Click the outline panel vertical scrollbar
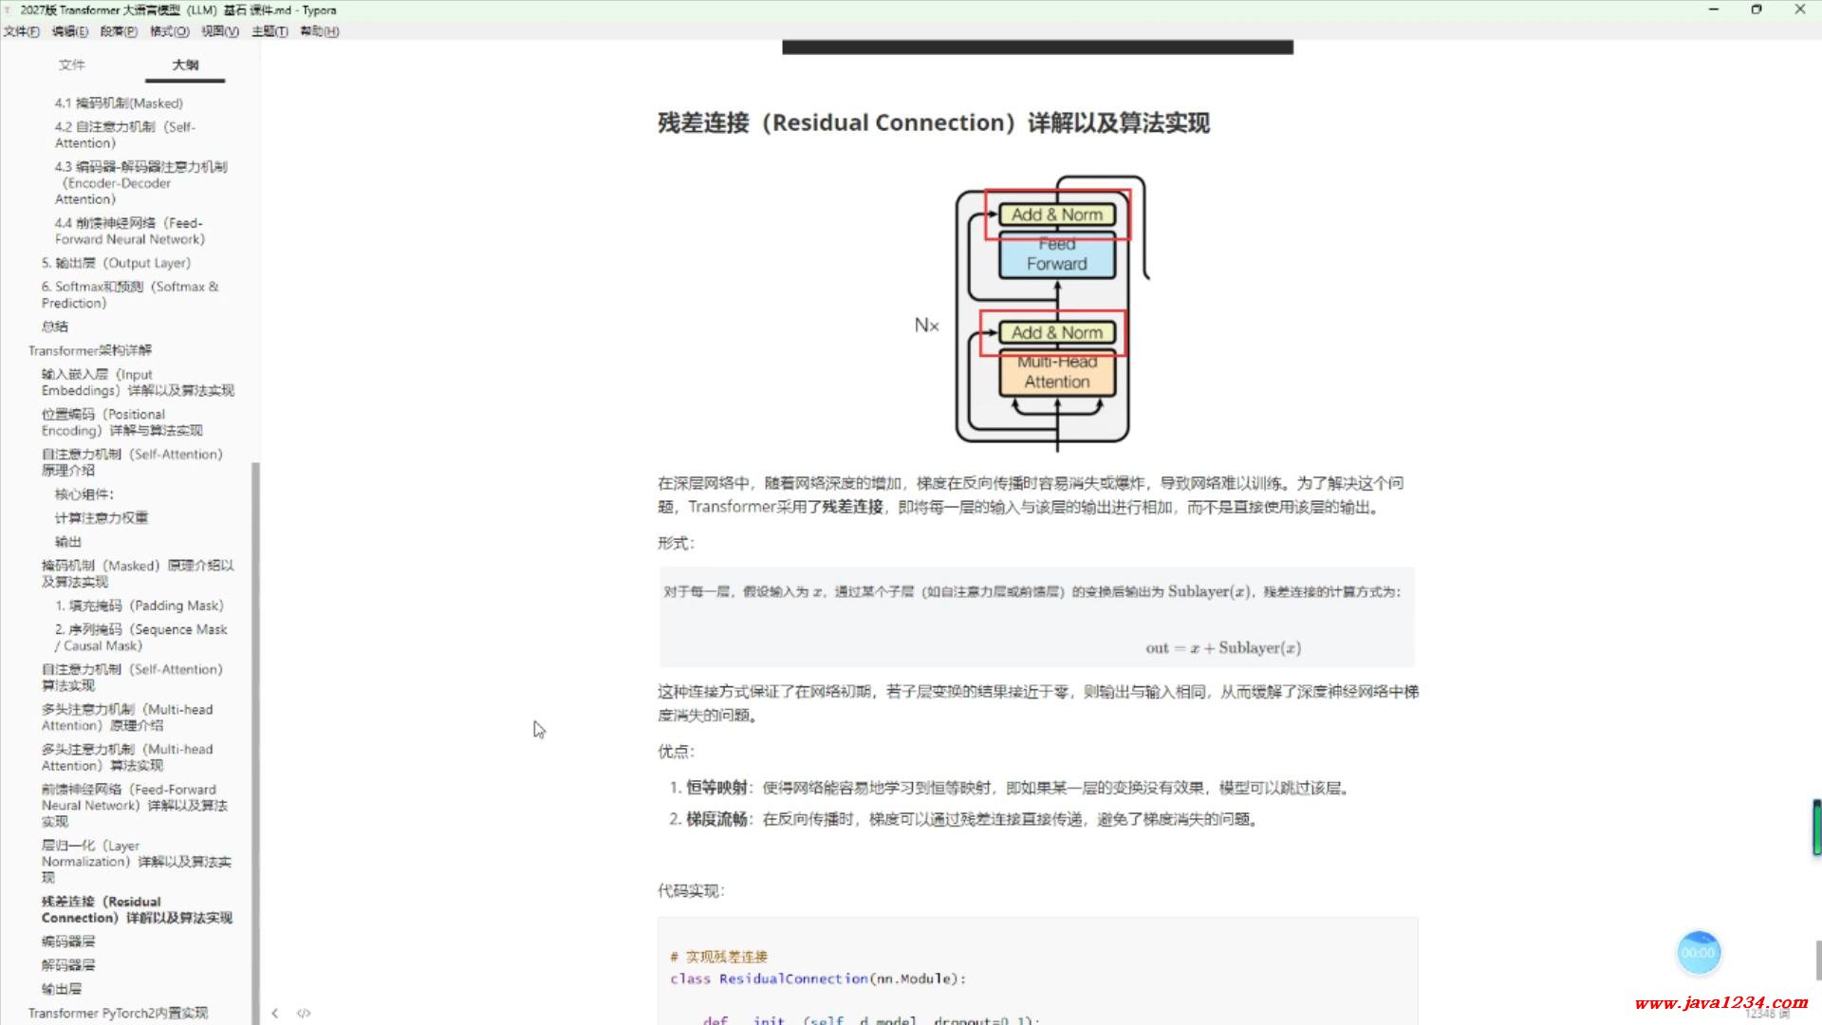 click(x=254, y=740)
